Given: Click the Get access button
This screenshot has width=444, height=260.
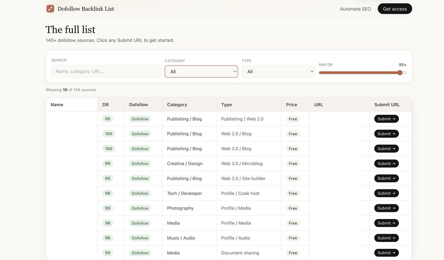Looking at the screenshot, I should click(x=395, y=9).
